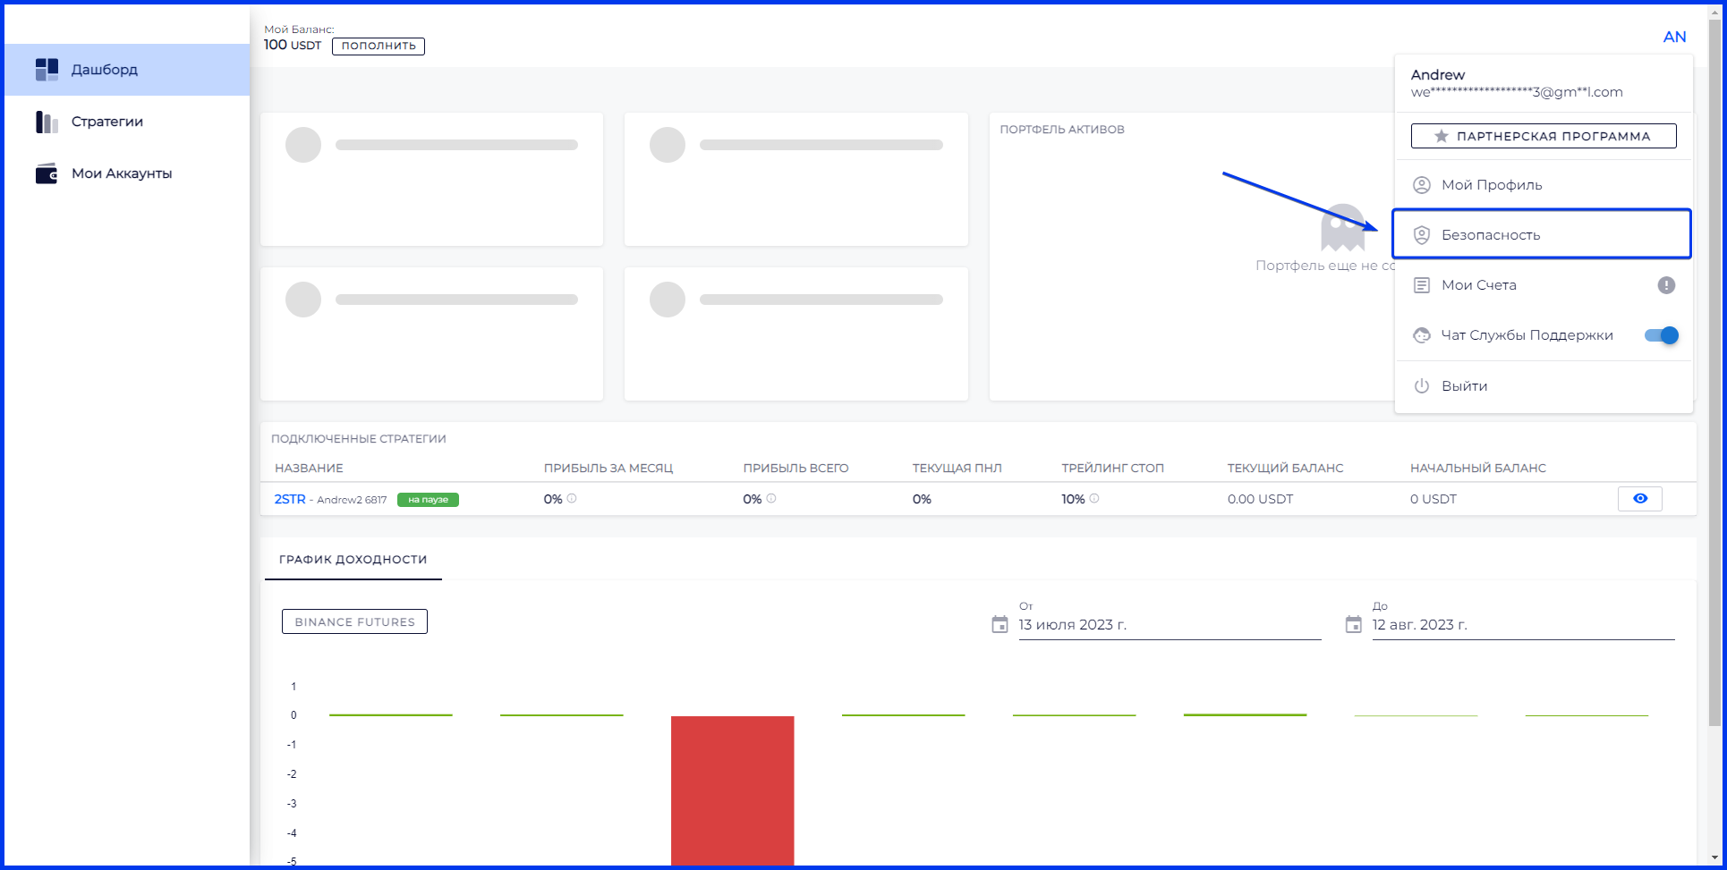1727x870 pixels.
Task: Click calendar icon for the От date
Action: tap(1000, 625)
